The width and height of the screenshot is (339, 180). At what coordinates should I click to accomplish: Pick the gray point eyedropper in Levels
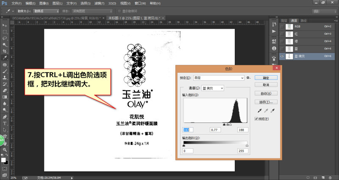pyautogui.click(x=266, y=111)
